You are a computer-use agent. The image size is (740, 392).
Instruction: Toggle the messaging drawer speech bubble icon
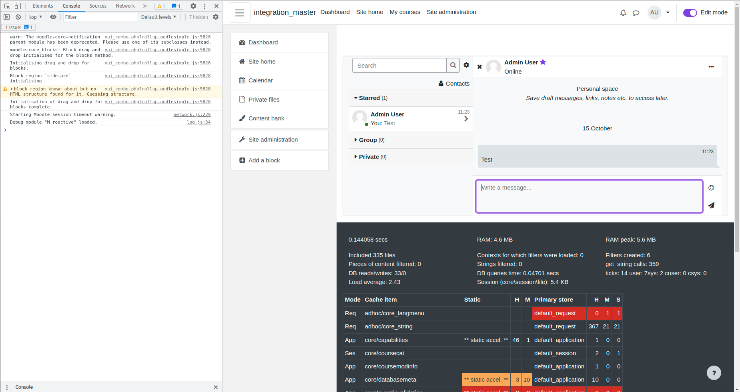click(x=636, y=13)
